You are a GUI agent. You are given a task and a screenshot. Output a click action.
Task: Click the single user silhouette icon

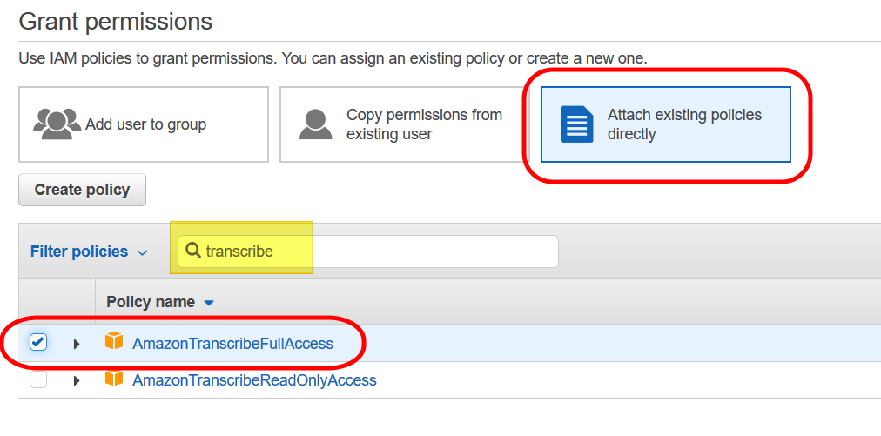point(315,124)
